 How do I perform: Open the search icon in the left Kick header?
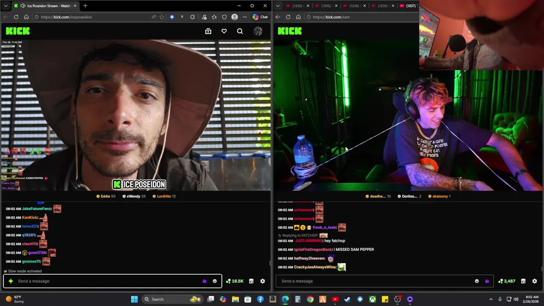240,31
